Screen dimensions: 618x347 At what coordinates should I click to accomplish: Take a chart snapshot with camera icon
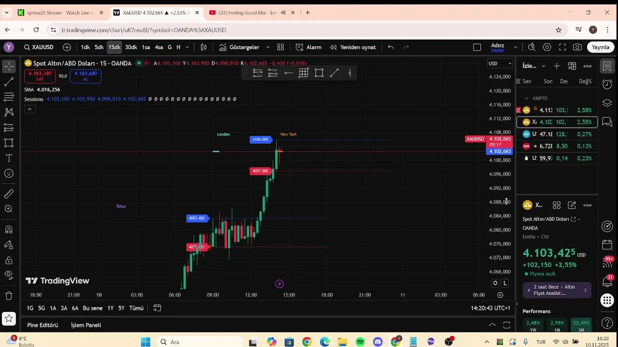[577, 47]
